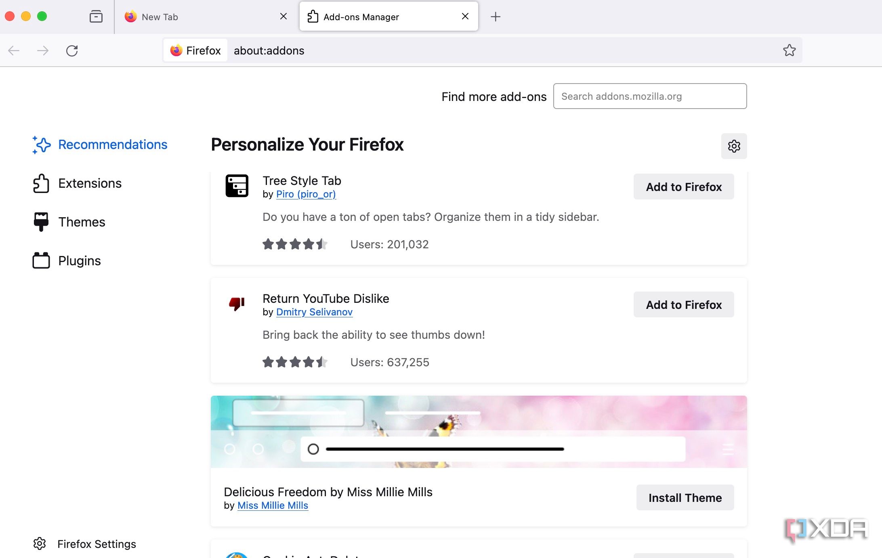Click 'Personalize Your Firefox' heading
The height and width of the screenshot is (558, 882).
click(307, 145)
